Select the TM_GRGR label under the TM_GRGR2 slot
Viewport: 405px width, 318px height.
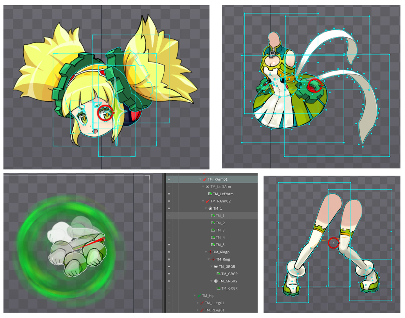coord(229,288)
